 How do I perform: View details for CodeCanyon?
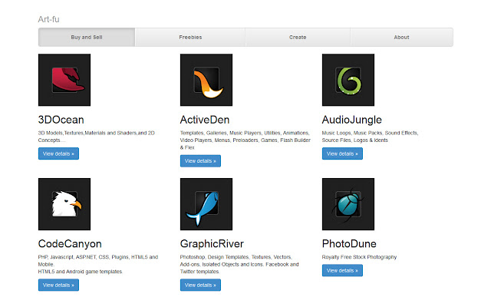pyautogui.click(x=58, y=285)
